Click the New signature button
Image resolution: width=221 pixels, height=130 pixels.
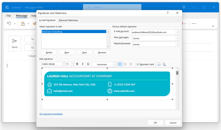pos(67,52)
